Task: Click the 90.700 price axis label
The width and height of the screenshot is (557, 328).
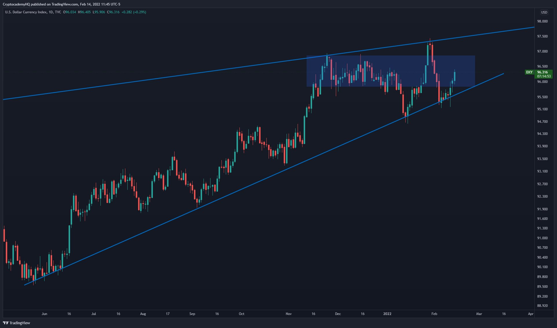Action: pyautogui.click(x=542, y=248)
